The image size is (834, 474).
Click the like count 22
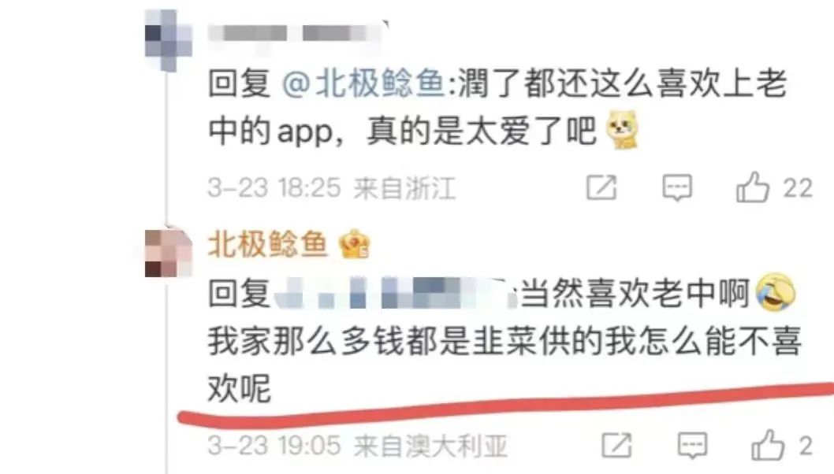click(x=798, y=188)
